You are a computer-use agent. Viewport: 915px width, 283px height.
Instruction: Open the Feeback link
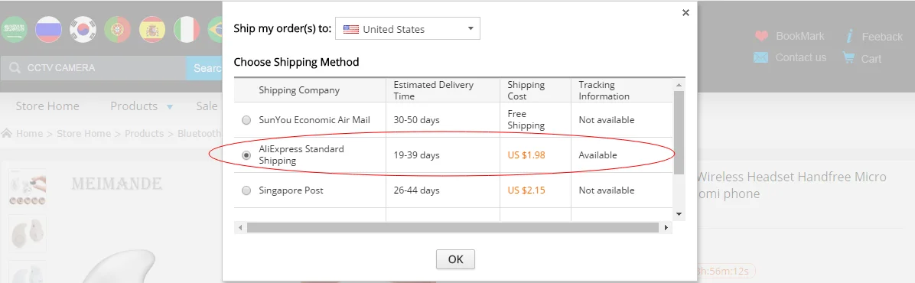pos(882,37)
